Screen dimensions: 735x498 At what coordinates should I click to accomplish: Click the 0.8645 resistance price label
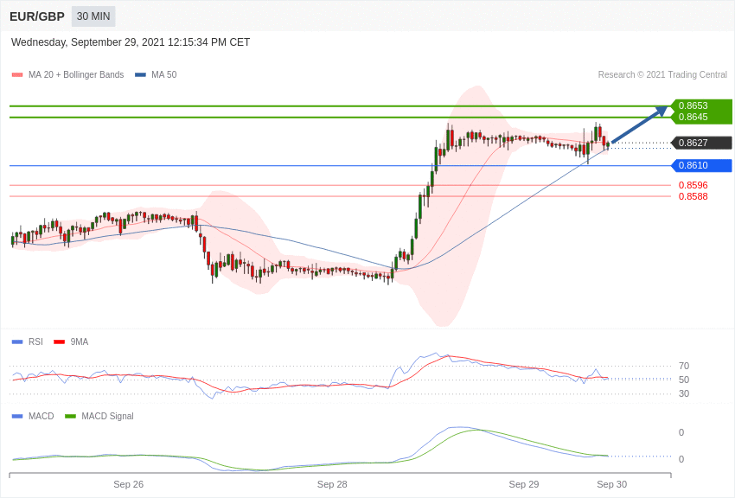693,117
